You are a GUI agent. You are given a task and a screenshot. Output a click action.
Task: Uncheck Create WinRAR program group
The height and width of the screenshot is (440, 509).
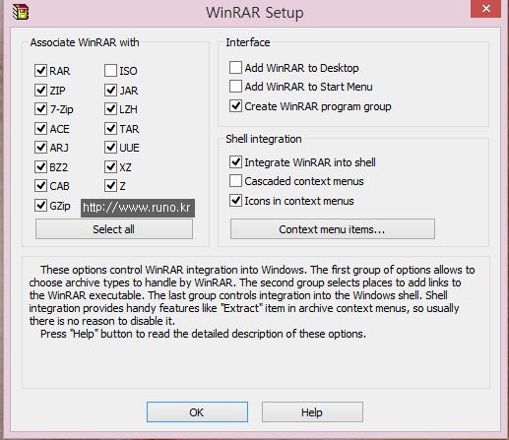(x=235, y=106)
